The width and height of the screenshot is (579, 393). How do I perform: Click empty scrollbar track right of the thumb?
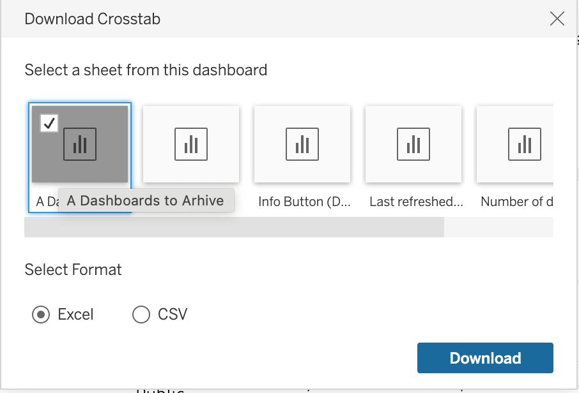point(498,227)
